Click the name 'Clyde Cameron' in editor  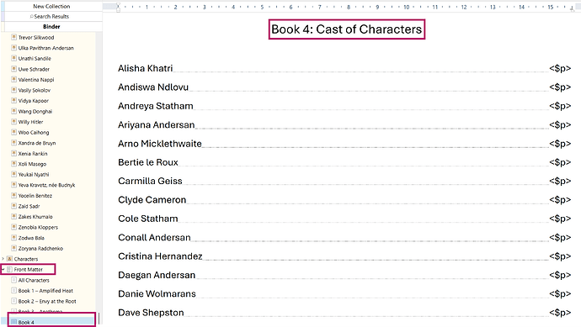click(x=152, y=200)
